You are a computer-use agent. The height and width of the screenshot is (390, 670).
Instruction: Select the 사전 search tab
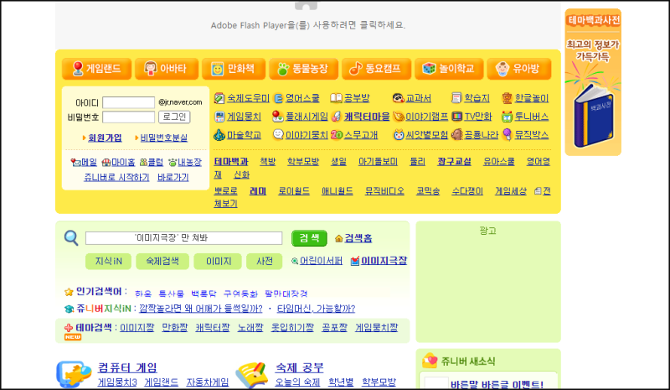pos(265,261)
